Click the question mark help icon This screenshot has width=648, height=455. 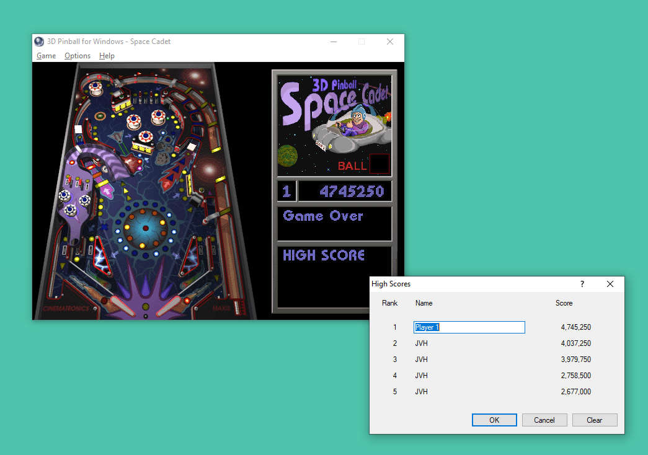pyautogui.click(x=582, y=284)
